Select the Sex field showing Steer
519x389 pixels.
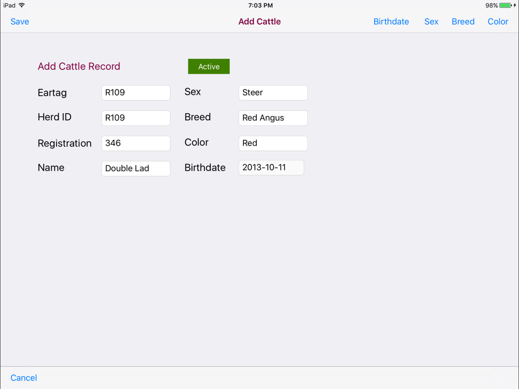(x=273, y=93)
